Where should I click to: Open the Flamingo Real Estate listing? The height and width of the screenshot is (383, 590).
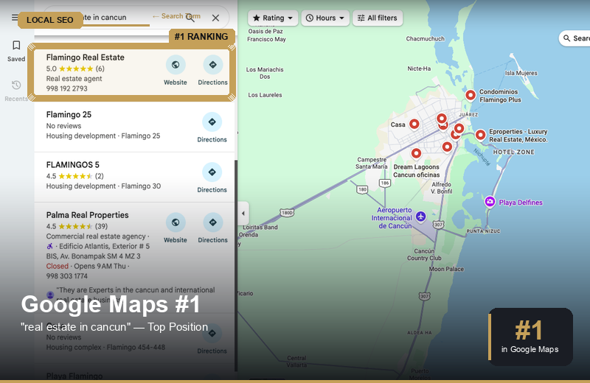point(85,57)
